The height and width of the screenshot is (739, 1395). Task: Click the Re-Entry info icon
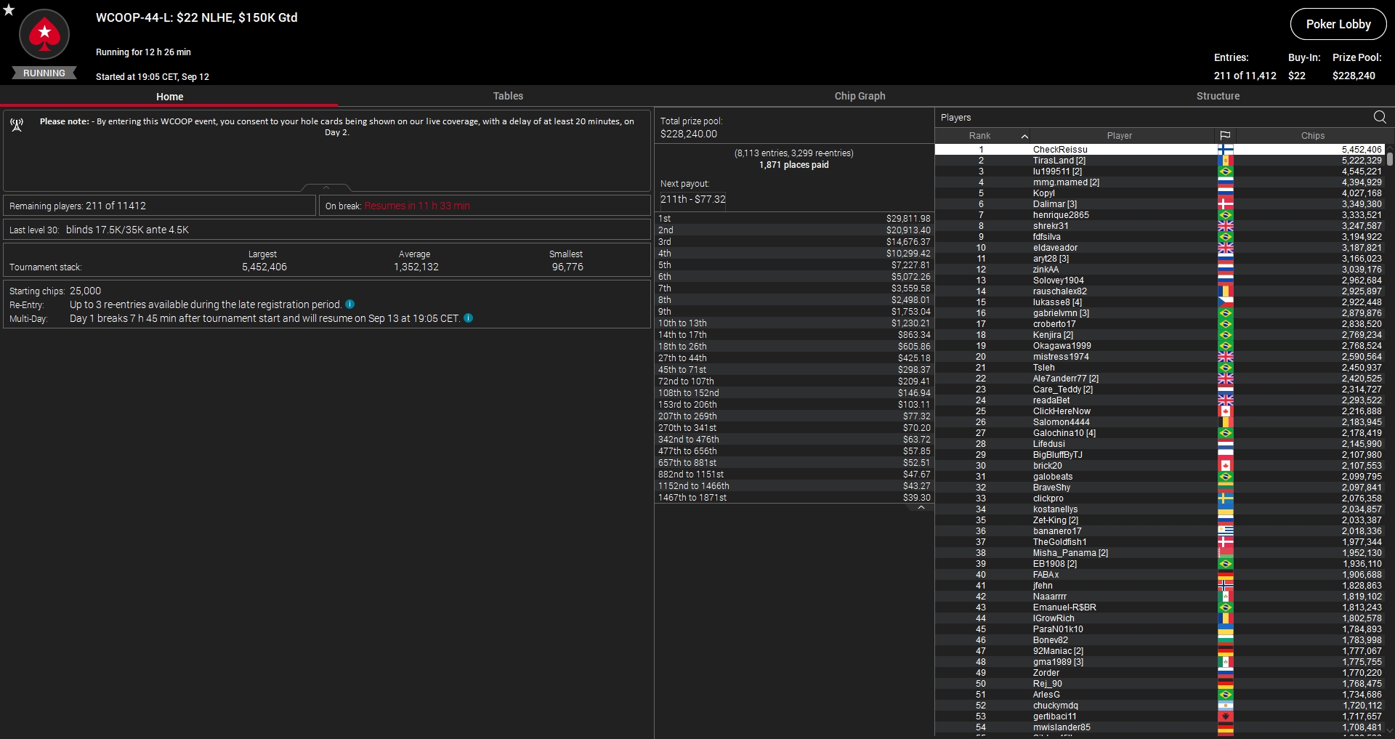point(350,304)
